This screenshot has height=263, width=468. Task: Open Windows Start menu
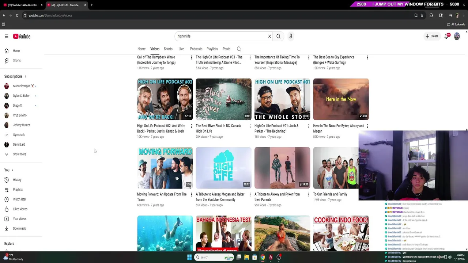pyautogui.click(x=189, y=257)
